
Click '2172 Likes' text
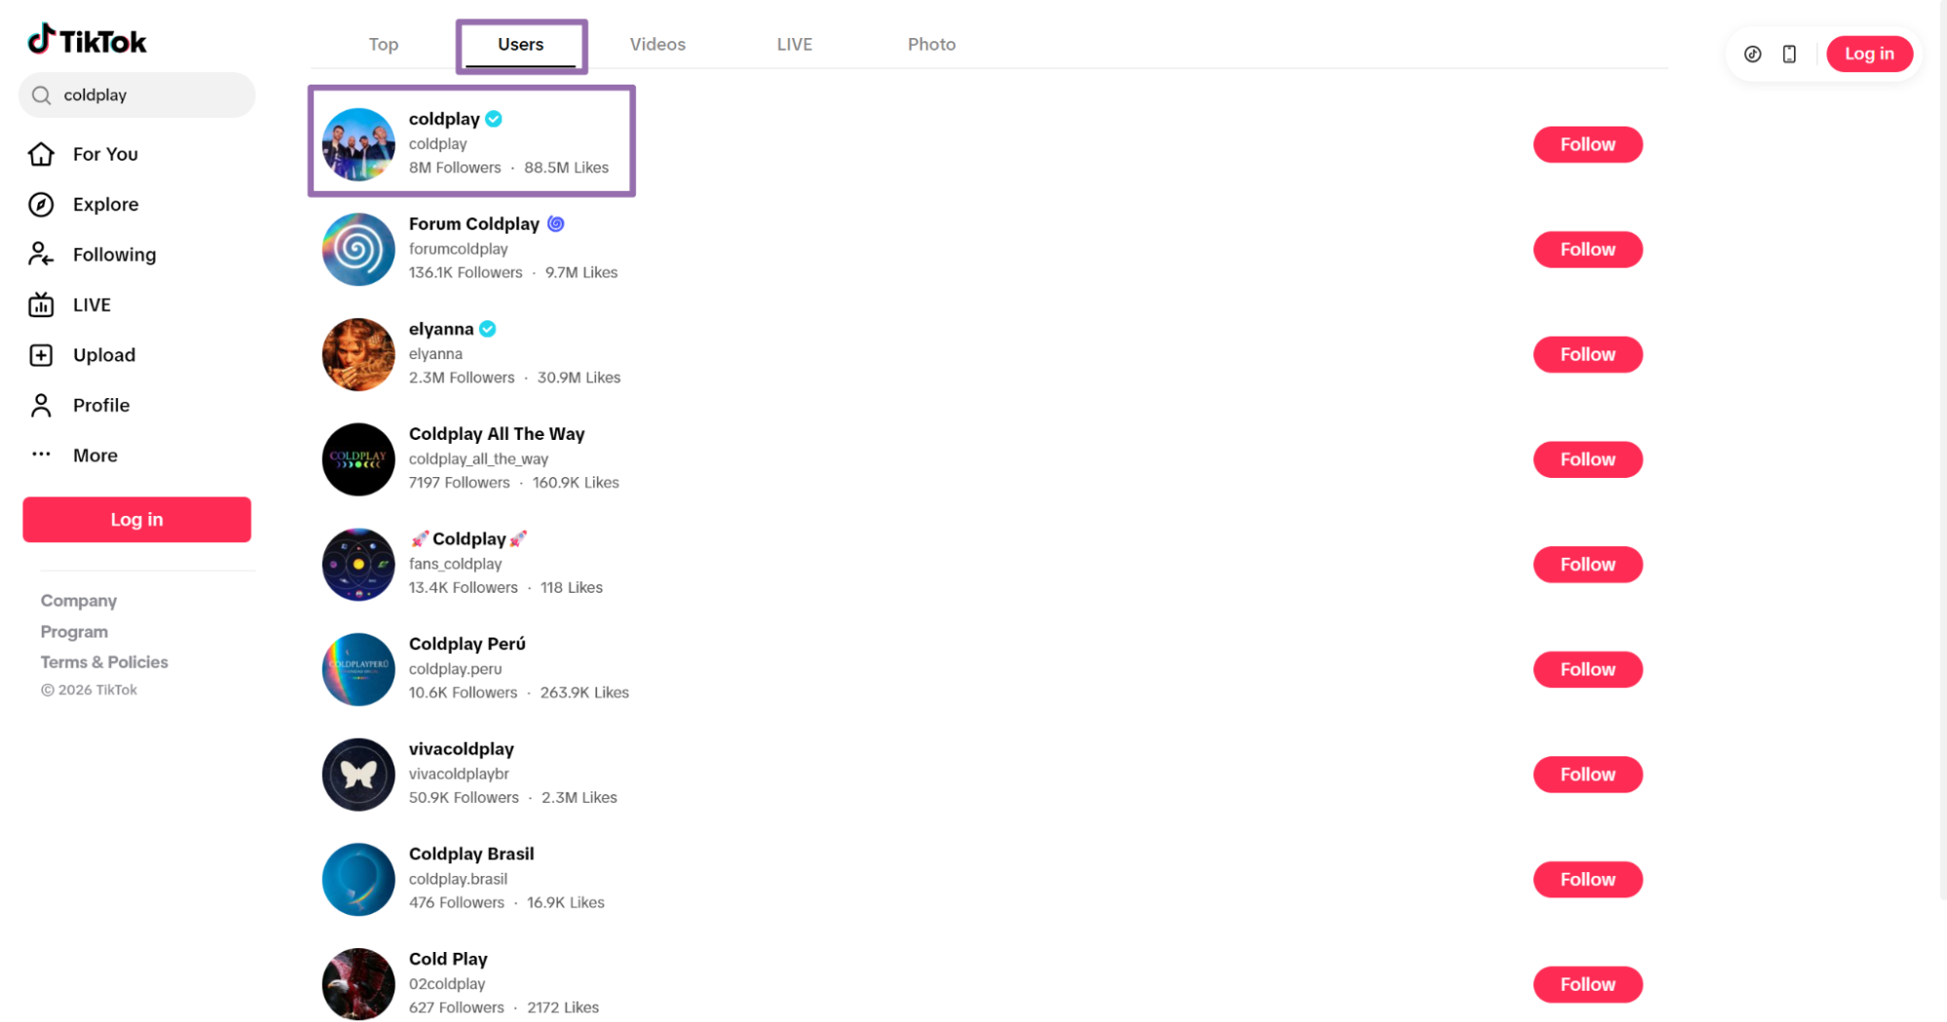coord(563,1007)
